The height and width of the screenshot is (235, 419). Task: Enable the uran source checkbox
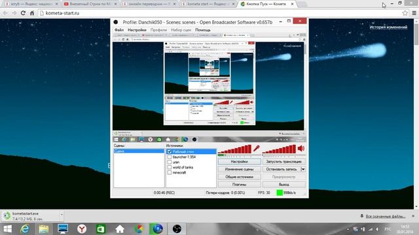pyautogui.click(x=170, y=162)
